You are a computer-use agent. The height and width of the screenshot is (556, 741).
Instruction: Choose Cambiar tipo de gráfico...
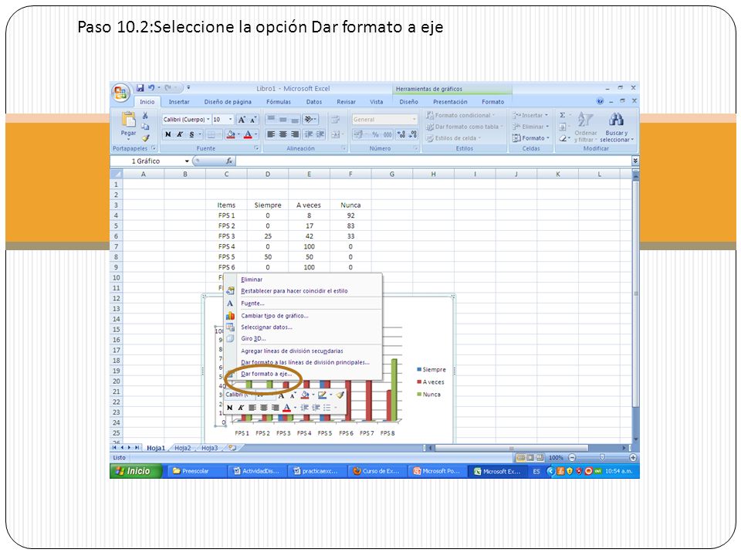(x=303, y=316)
